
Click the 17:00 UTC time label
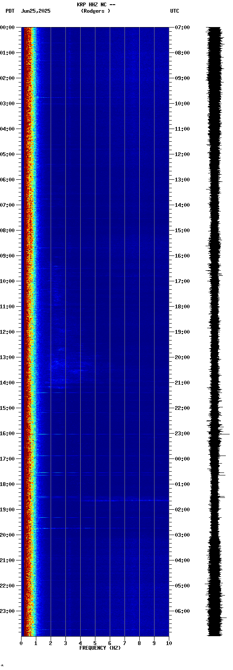[182, 281]
